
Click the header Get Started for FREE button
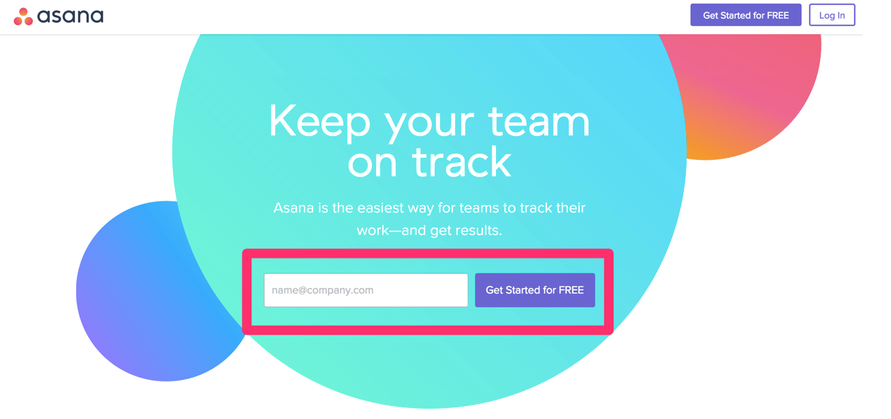point(746,15)
